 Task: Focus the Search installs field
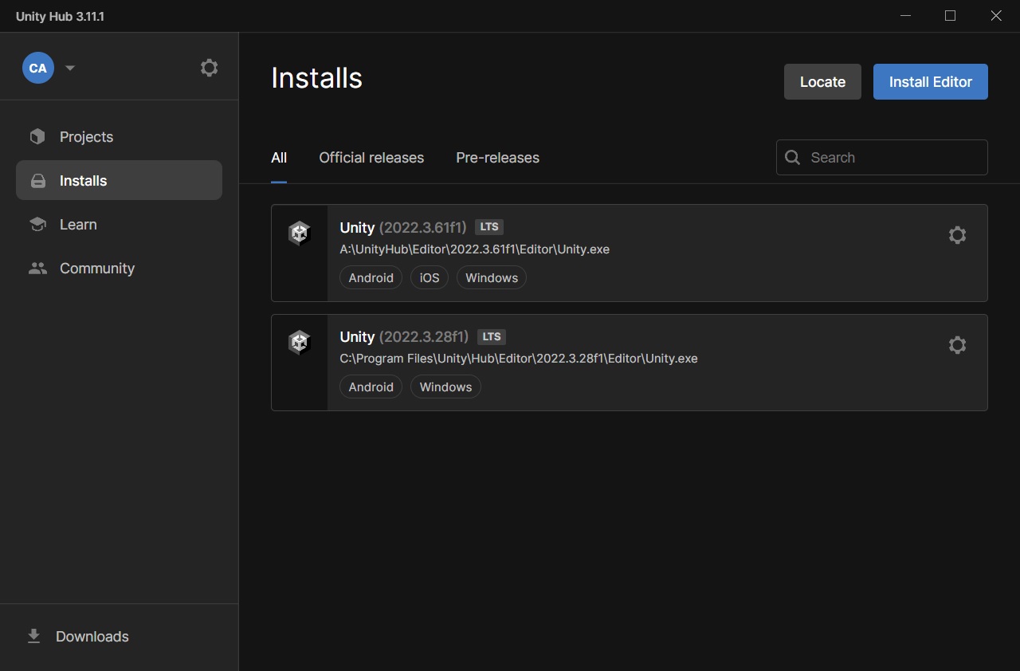coord(882,158)
